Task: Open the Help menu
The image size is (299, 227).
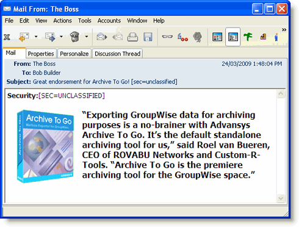Action: coord(159,21)
